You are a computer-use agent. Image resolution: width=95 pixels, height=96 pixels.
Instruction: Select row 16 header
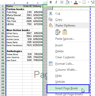3,51
